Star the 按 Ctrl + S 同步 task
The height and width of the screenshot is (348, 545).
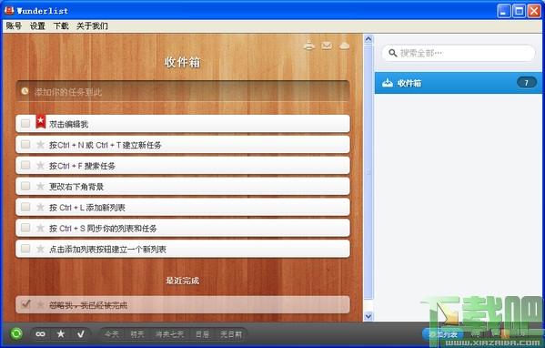coord(40,229)
